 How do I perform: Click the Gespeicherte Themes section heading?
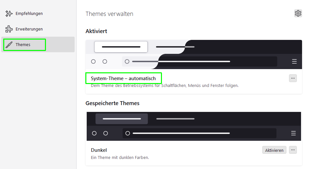tap(112, 103)
